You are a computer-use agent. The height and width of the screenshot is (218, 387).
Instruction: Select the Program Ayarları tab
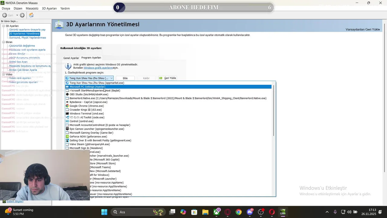(91, 58)
